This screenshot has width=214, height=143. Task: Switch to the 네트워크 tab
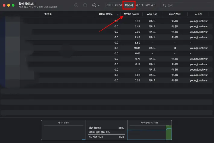(150, 5)
